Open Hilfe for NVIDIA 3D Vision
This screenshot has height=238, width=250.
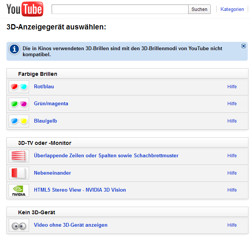coord(232,190)
